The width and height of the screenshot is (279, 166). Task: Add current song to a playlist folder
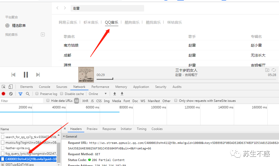[x=267, y=70]
